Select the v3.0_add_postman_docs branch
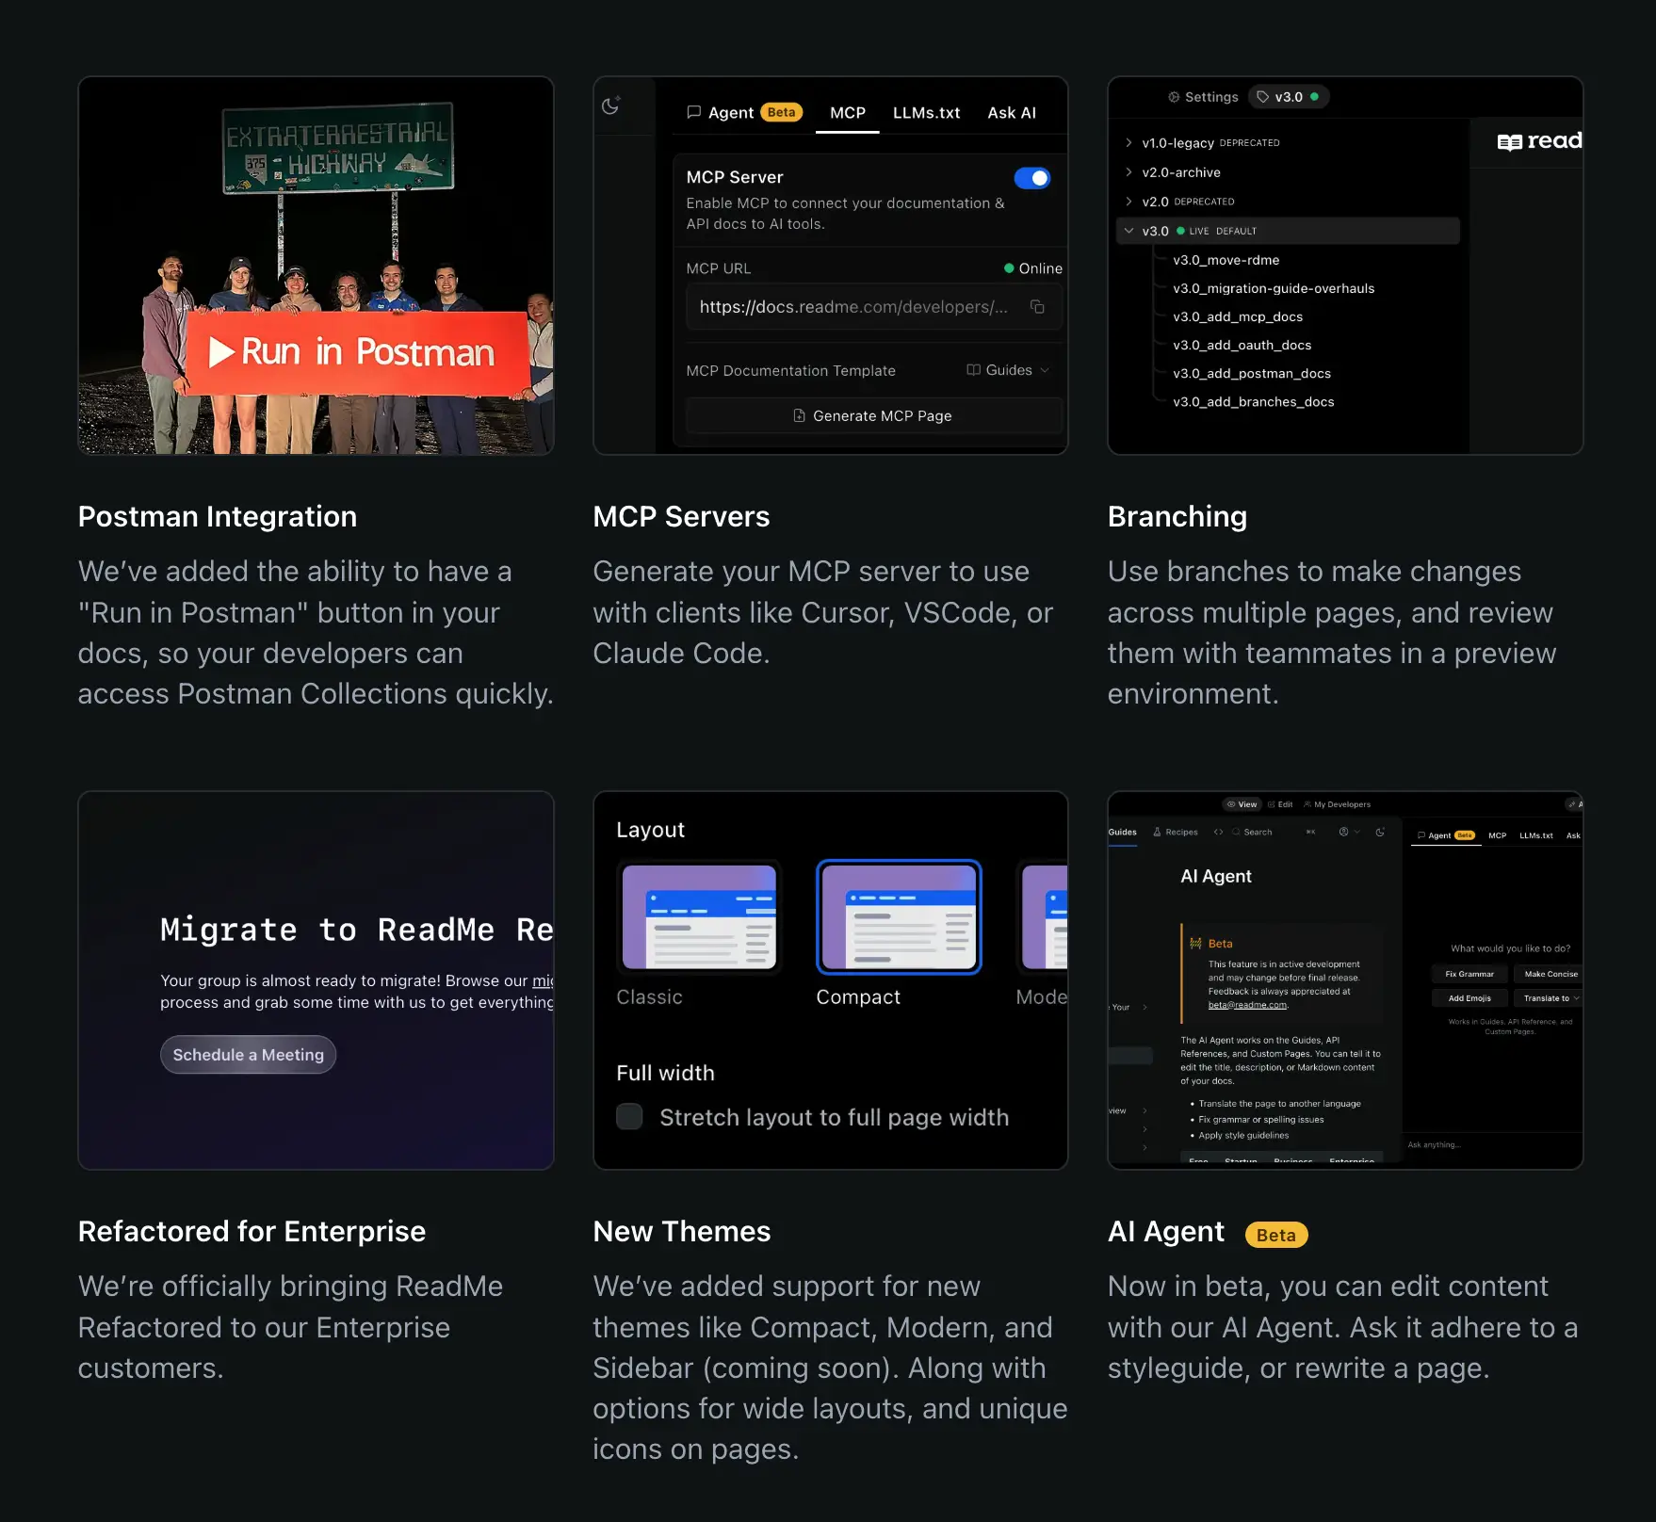The height and width of the screenshot is (1522, 1656). pyautogui.click(x=1252, y=373)
